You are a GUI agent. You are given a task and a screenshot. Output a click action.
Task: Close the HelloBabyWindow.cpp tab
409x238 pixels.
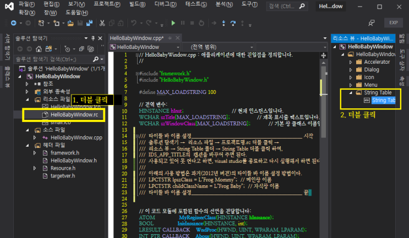(177, 38)
